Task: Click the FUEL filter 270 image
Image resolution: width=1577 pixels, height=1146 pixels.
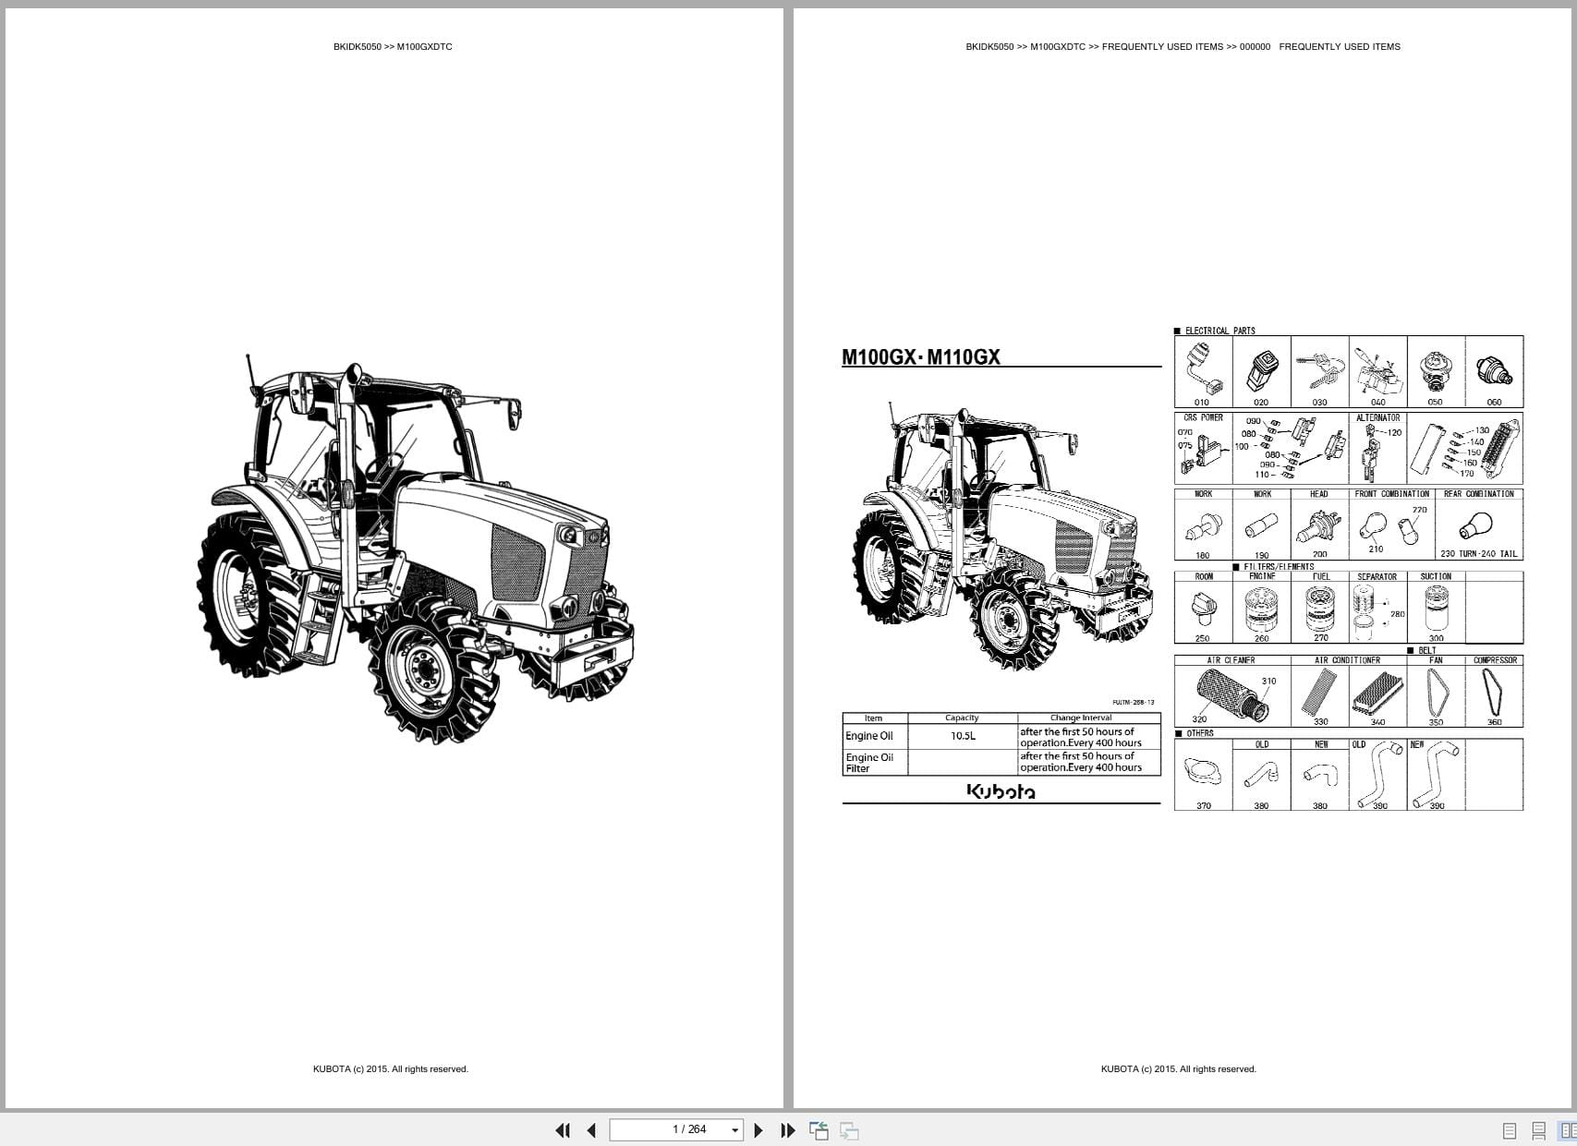Action: [1320, 609]
